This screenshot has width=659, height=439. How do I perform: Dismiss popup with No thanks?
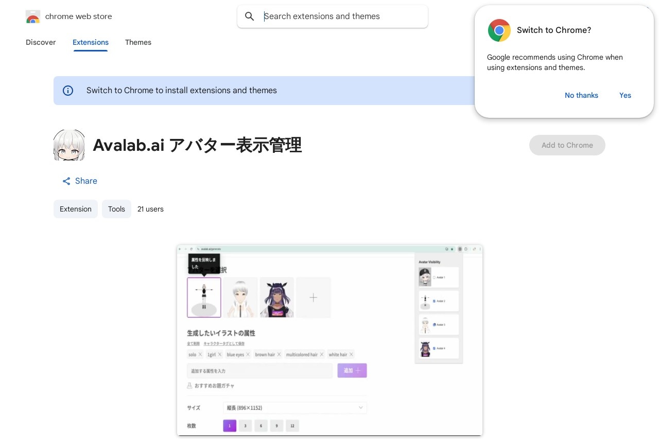(x=581, y=95)
